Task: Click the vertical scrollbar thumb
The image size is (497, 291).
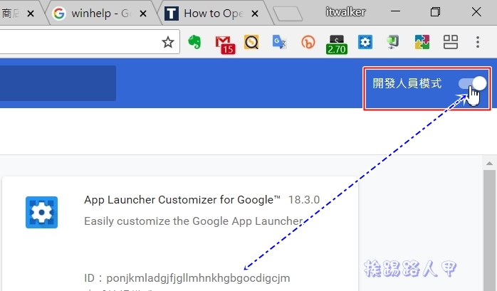Action: pos(489,231)
